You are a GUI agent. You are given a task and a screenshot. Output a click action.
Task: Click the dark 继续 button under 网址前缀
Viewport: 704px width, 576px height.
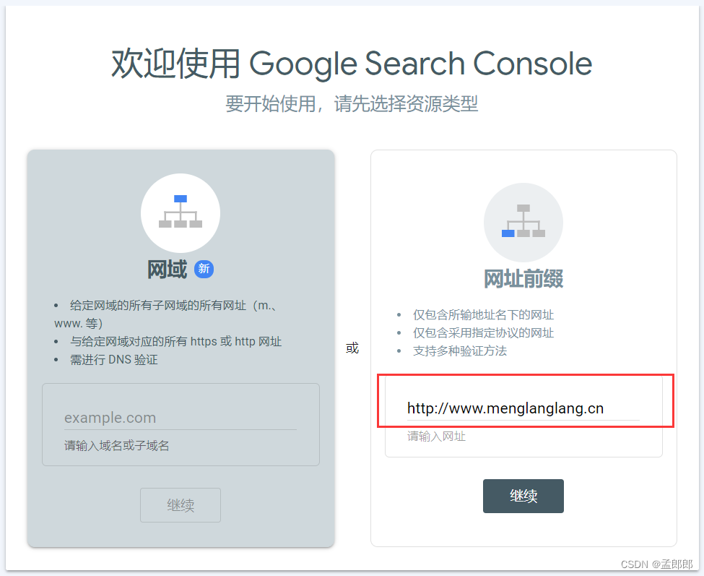523,496
